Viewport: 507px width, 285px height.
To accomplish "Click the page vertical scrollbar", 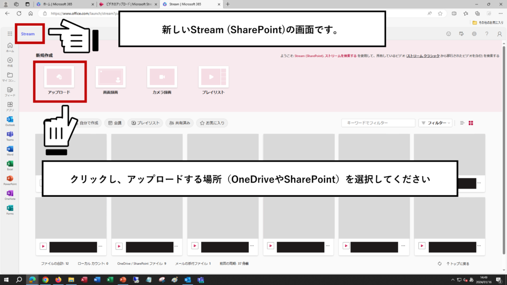I will [504, 150].
